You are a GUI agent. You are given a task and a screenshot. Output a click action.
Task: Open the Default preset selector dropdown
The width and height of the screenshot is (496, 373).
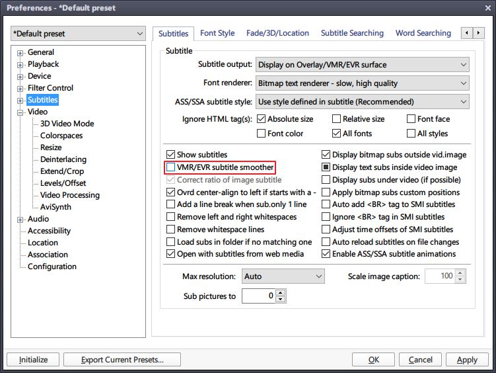[78, 34]
